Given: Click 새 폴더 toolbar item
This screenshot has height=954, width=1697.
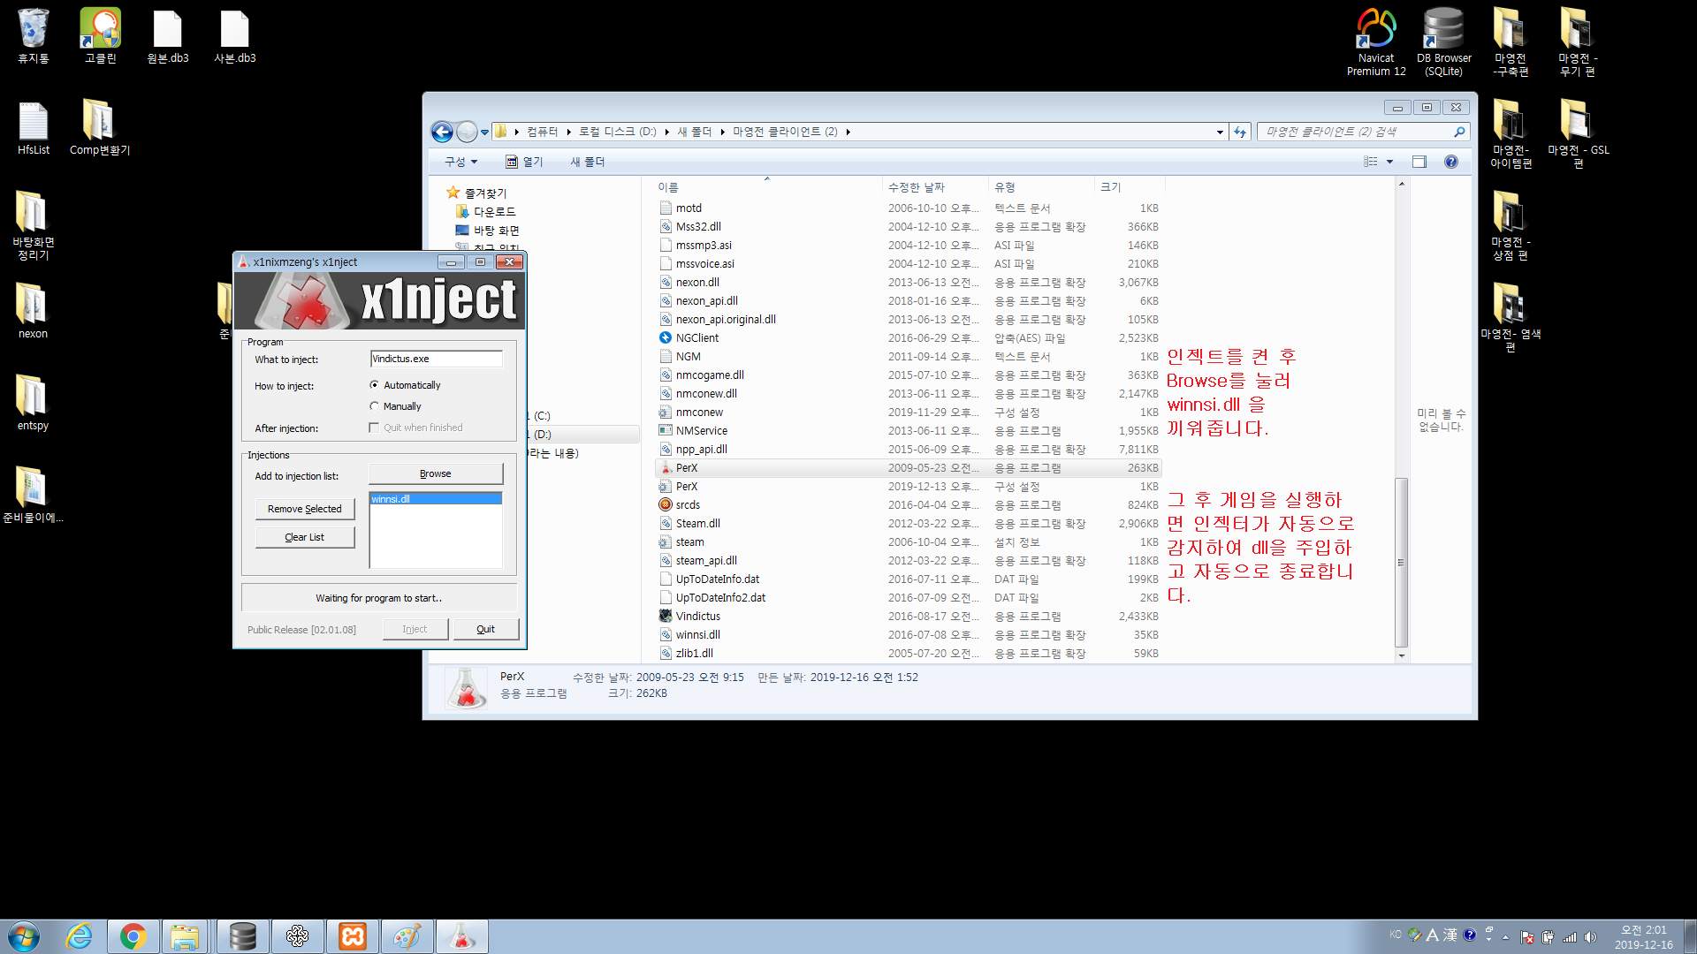Looking at the screenshot, I should pyautogui.click(x=587, y=162).
